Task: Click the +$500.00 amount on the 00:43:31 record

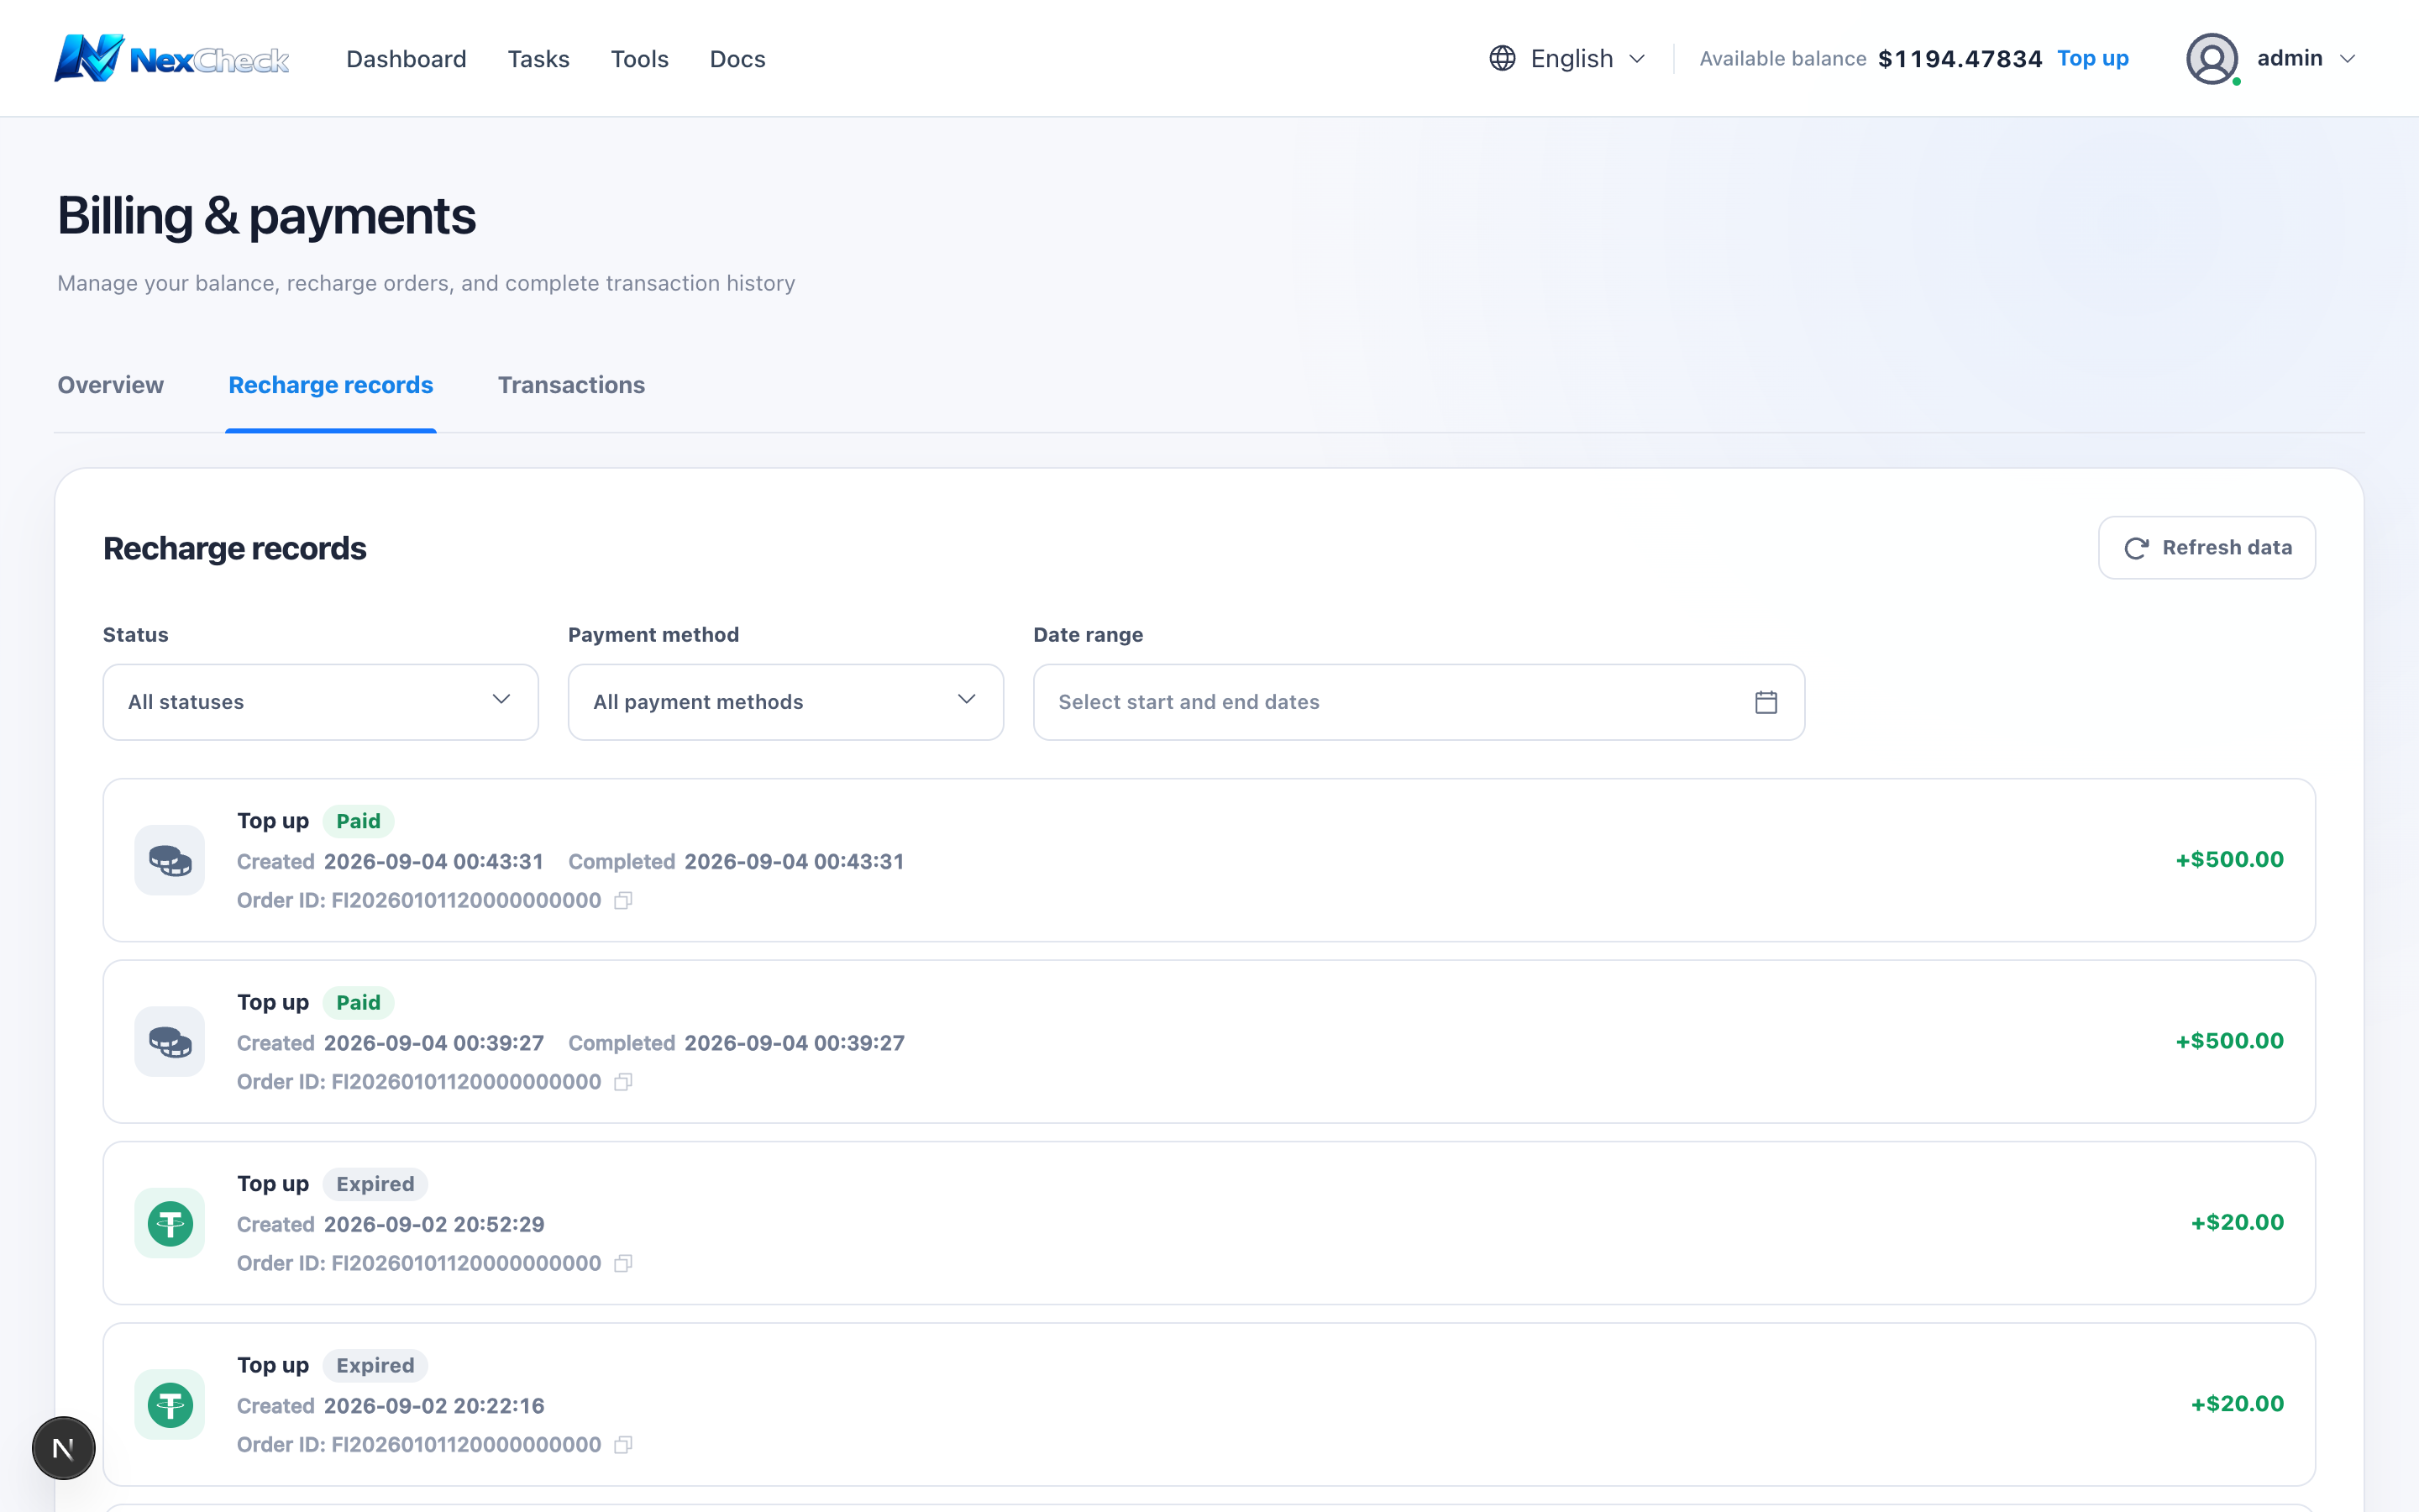Action: point(2230,860)
